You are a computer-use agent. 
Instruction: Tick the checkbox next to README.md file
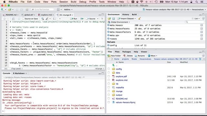109,98
